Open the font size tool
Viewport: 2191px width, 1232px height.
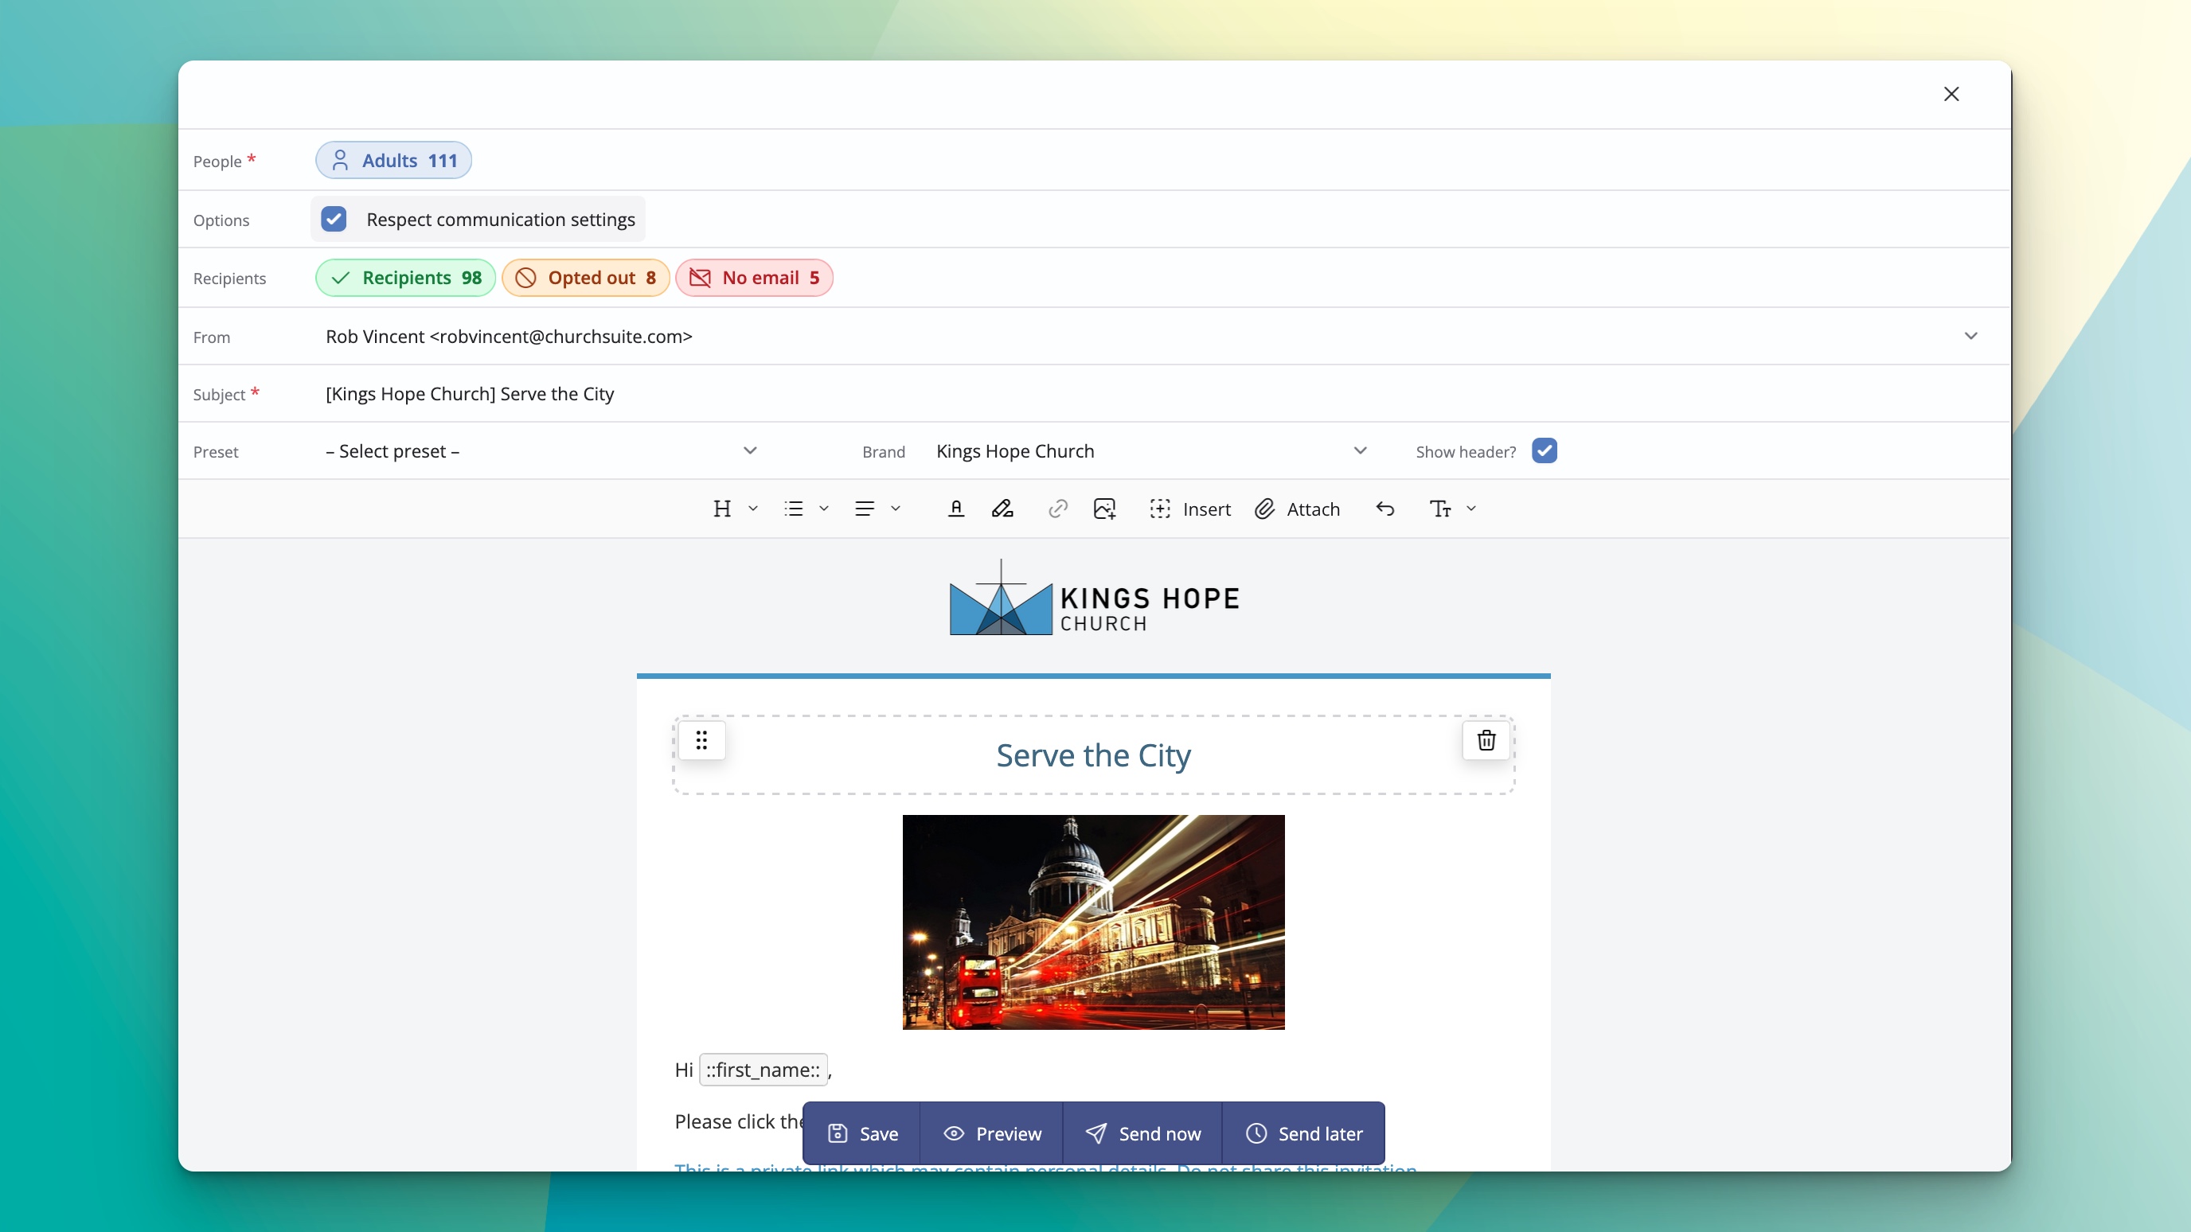pos(1440,509)
